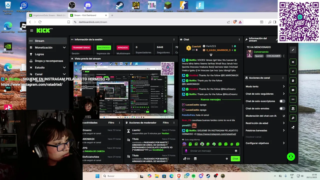Image resolution: width=320 pixels, height=180 pixels.
Task: Click the Brave Shields icon in address bar
Action: tap(235, 22)
